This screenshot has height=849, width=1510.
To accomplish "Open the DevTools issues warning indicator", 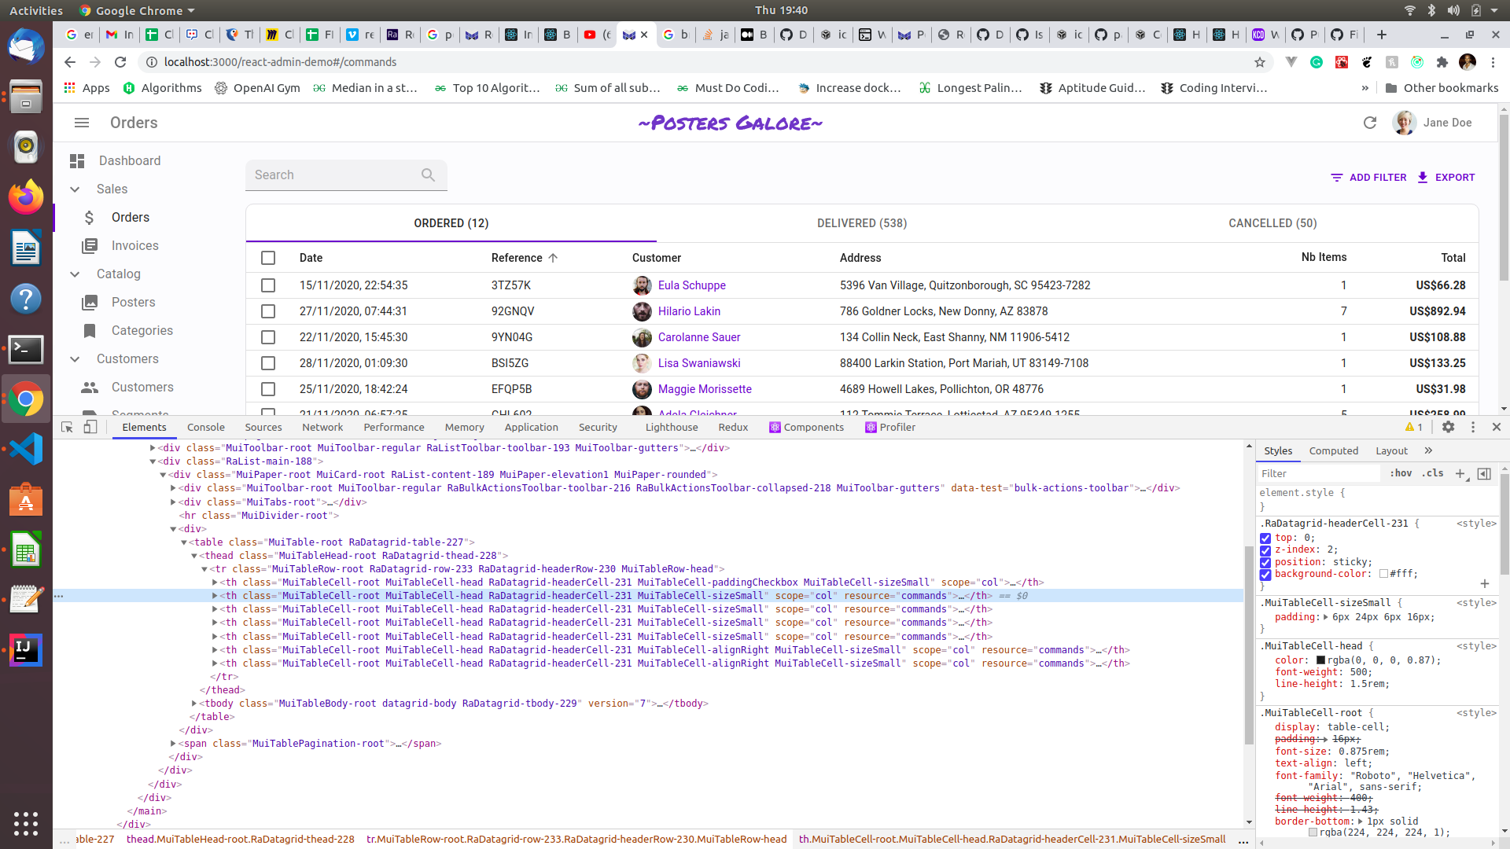I will 1414,427.
